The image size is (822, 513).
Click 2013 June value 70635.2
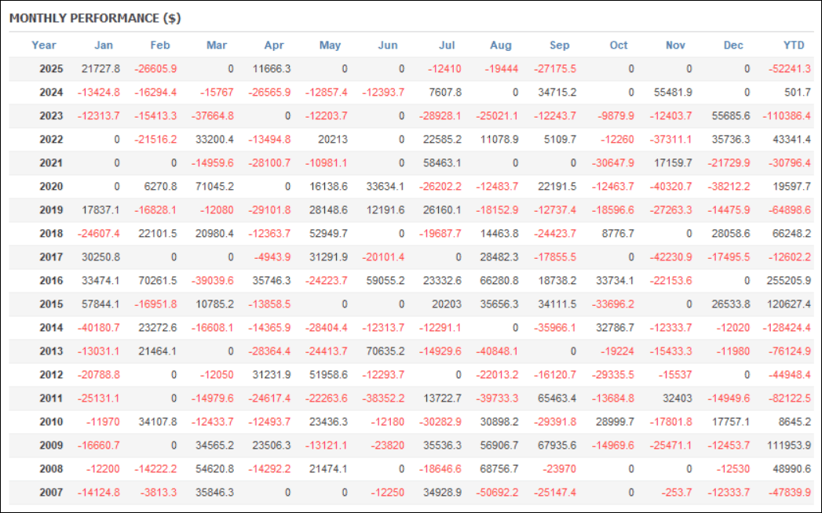pyautogui.click(x=386, y=351)
